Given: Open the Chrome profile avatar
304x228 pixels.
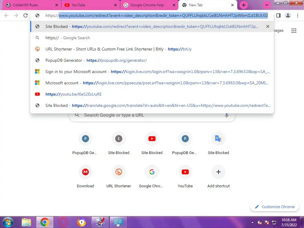Looking at the screenshot, I should 288,15.
